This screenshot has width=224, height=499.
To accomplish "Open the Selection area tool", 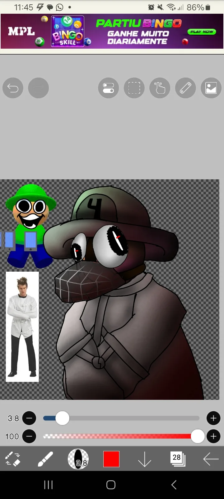I will (x=134, y=88).
